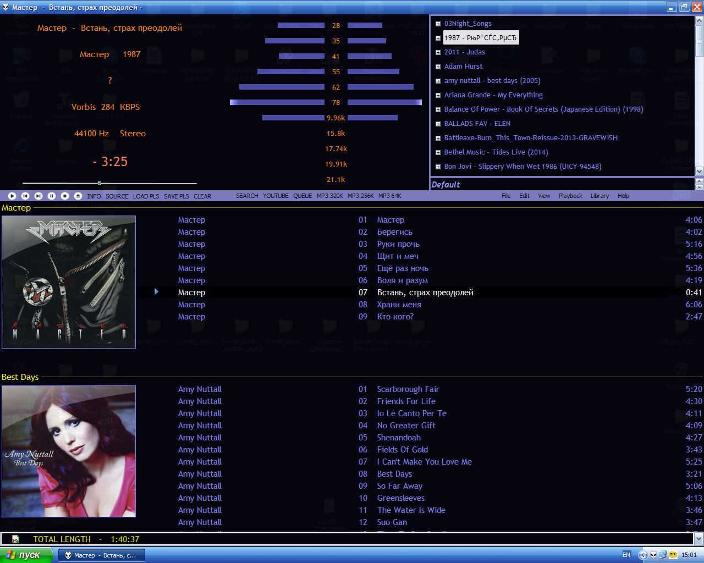Click the foobar2000 alien icon in system tray

coord(653,555)
